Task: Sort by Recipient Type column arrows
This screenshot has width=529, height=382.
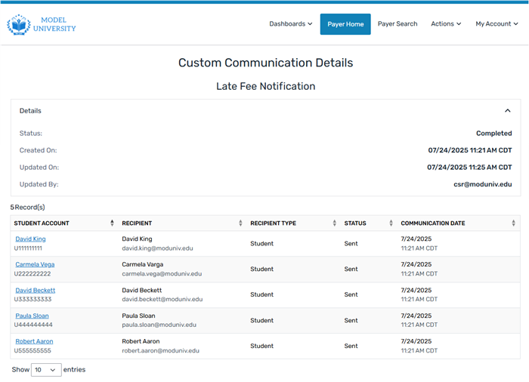Action: [x=334, y=223]
